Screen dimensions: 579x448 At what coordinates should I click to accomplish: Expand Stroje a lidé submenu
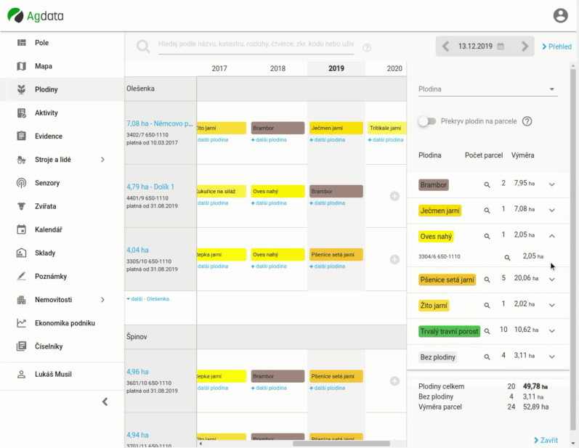click(102, 160)
